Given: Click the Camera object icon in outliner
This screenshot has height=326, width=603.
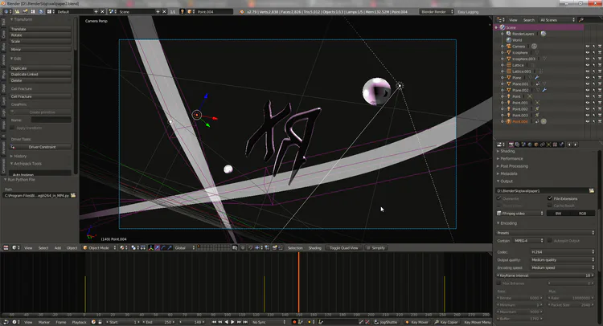Looking at the screenshot, I should 508,46.
